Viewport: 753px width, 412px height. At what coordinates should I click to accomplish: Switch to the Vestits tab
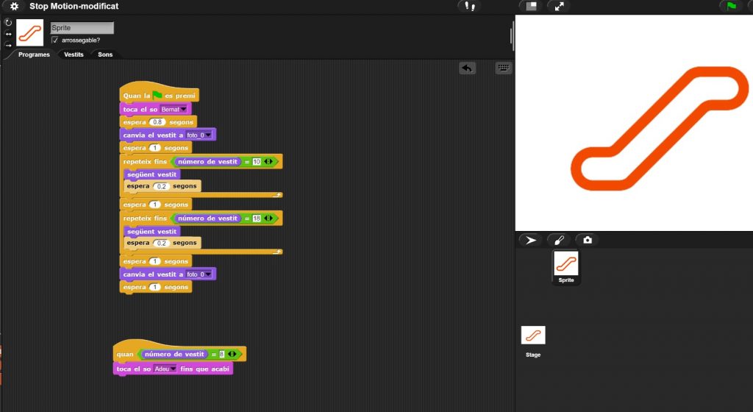(x=74, y=54)
